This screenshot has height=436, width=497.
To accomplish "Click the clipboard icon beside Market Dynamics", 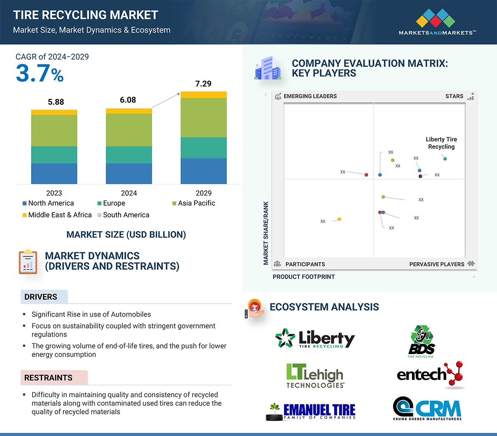I will point(28,261).
